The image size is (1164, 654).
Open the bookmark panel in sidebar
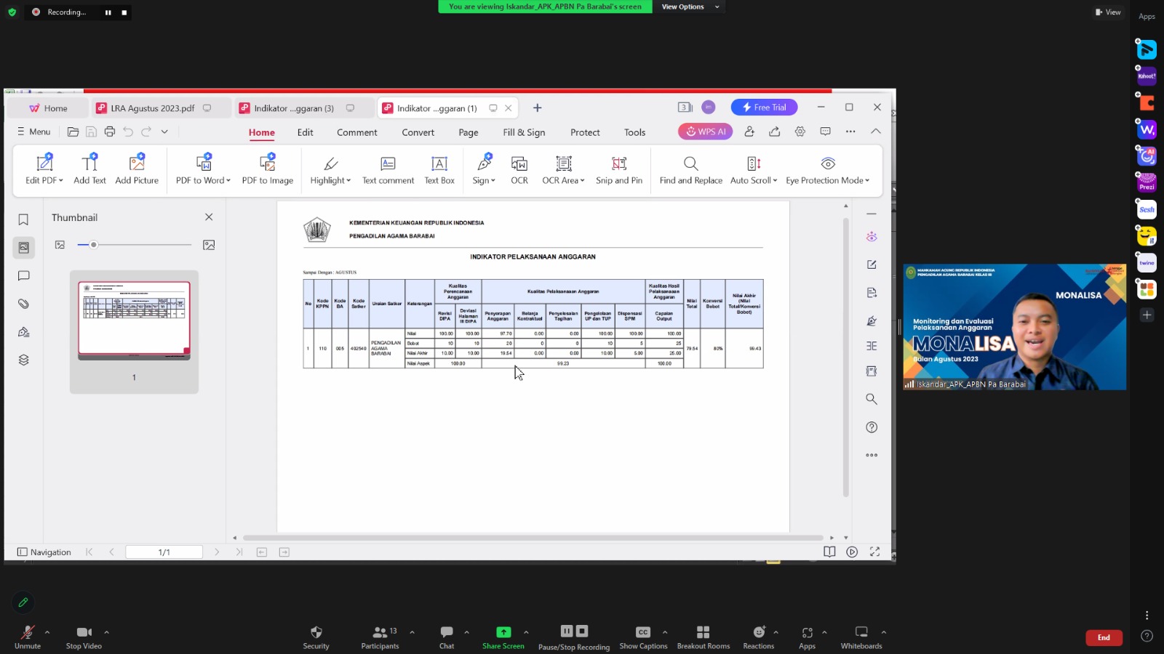(x=23, y=219)
